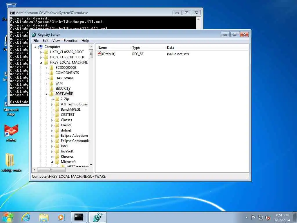Viewport: 297px width, 223px height.
Task: Select the Computer icon in tree
Action: (41, 47)
